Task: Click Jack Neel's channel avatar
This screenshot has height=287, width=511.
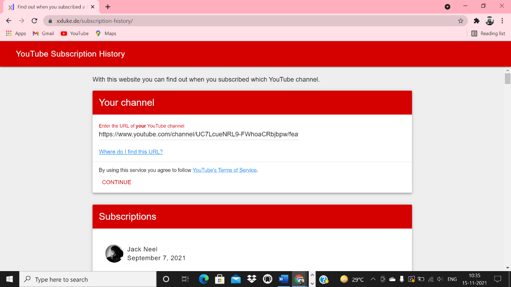Action: click(114, 254)
